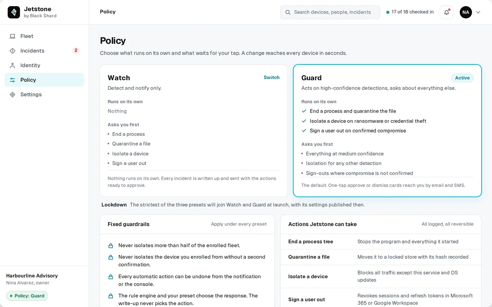Click the End a process tree row

pyautogui.click(x=381, y=242)
